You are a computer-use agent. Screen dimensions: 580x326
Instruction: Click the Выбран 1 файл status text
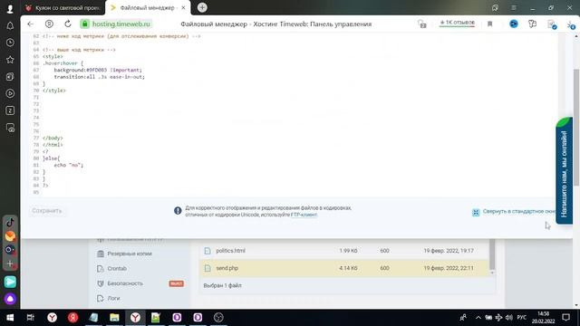pos(222,285)
